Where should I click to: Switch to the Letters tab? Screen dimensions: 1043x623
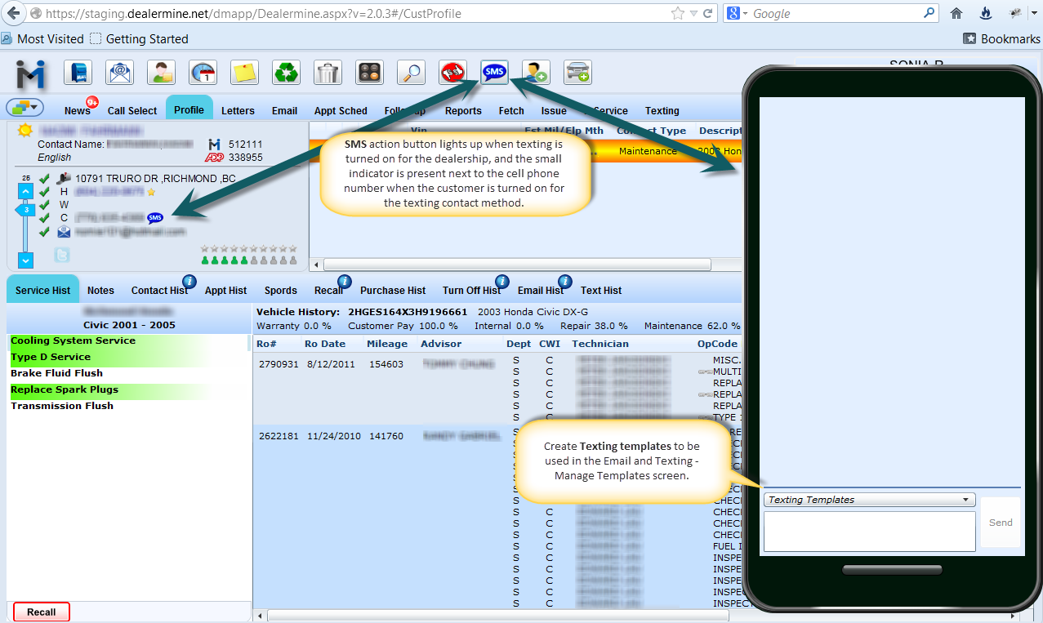238,110
